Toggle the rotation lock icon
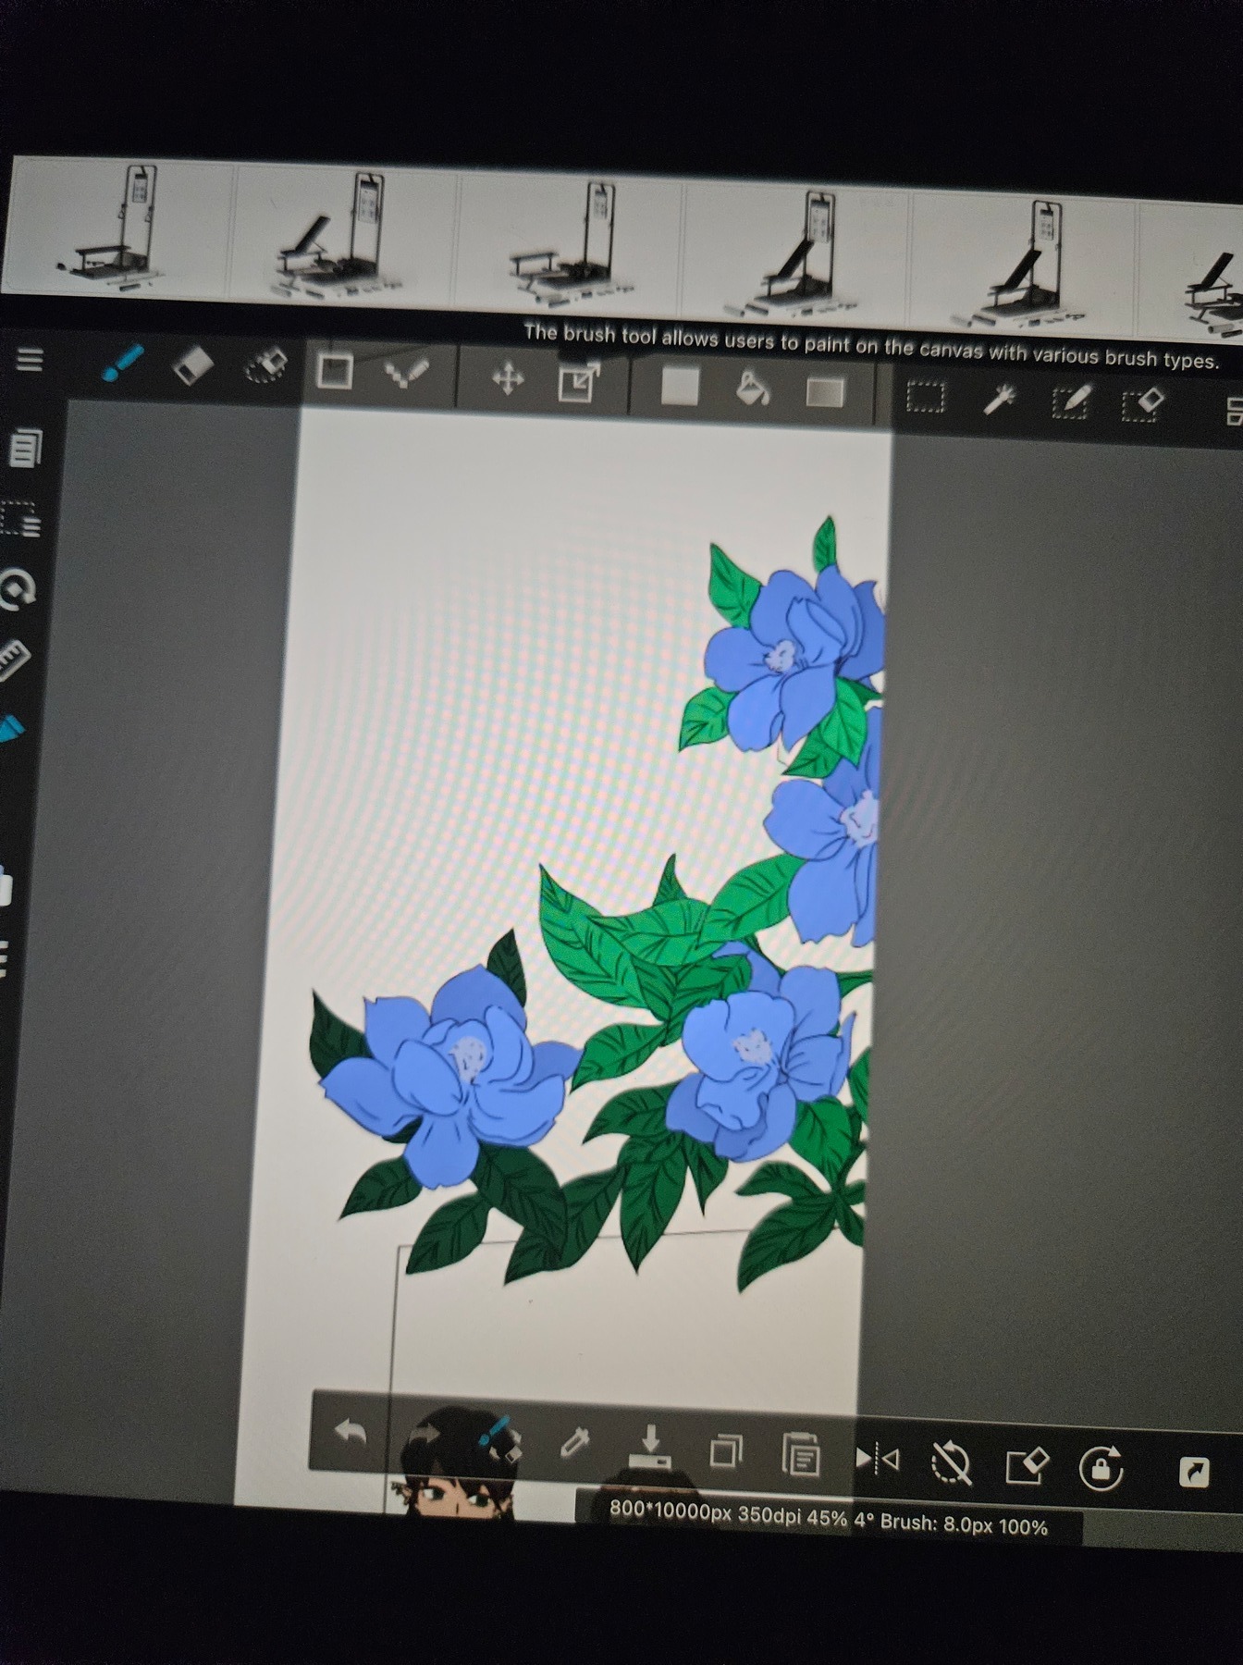The width and height of the screenshot is (1243, 1665). coord(1101,1468)
